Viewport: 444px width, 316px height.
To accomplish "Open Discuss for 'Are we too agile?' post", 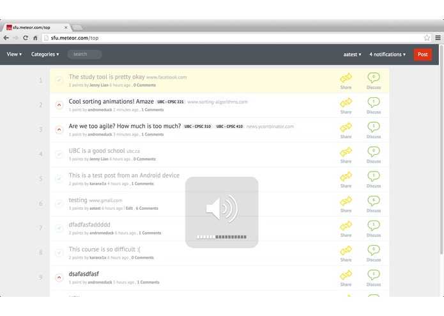I will pos(374,127).
